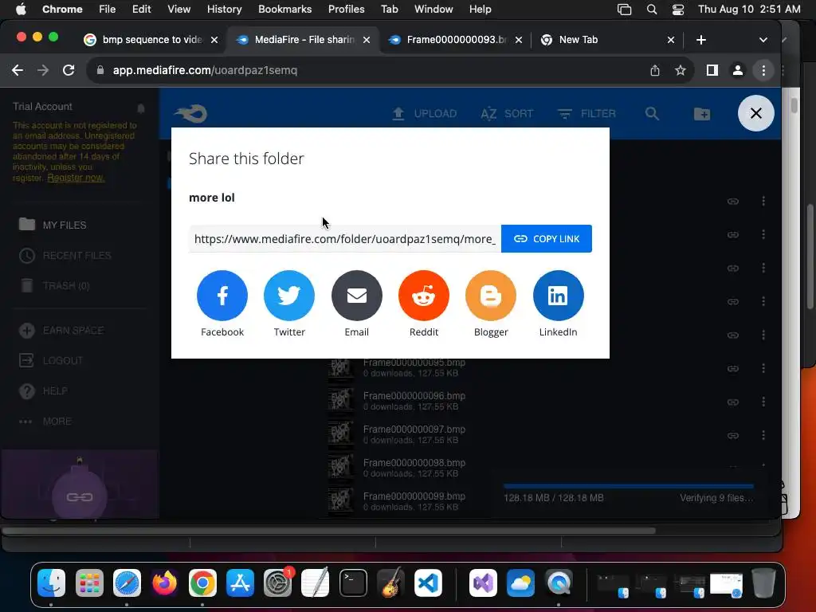Share the folder to Reddit
Viewport: 816px width, 612px height.
coord(424,295)
